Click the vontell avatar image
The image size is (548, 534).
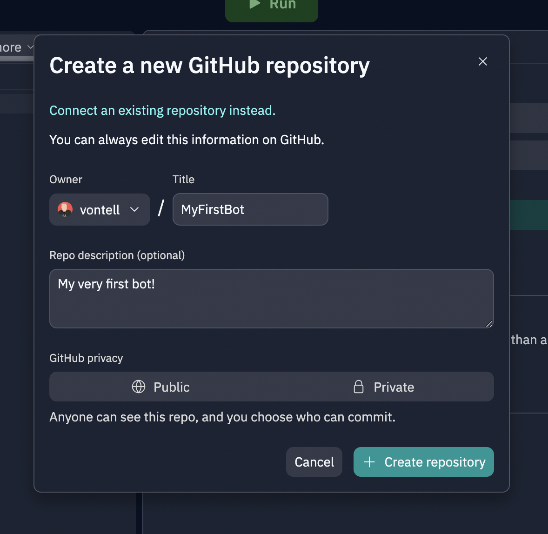pos(65,209)
